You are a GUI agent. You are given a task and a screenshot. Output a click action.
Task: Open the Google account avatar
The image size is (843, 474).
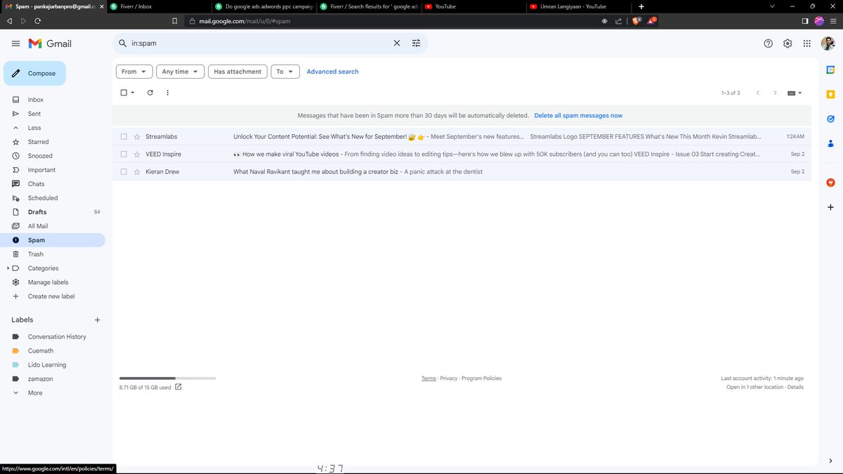coord(828,44)
